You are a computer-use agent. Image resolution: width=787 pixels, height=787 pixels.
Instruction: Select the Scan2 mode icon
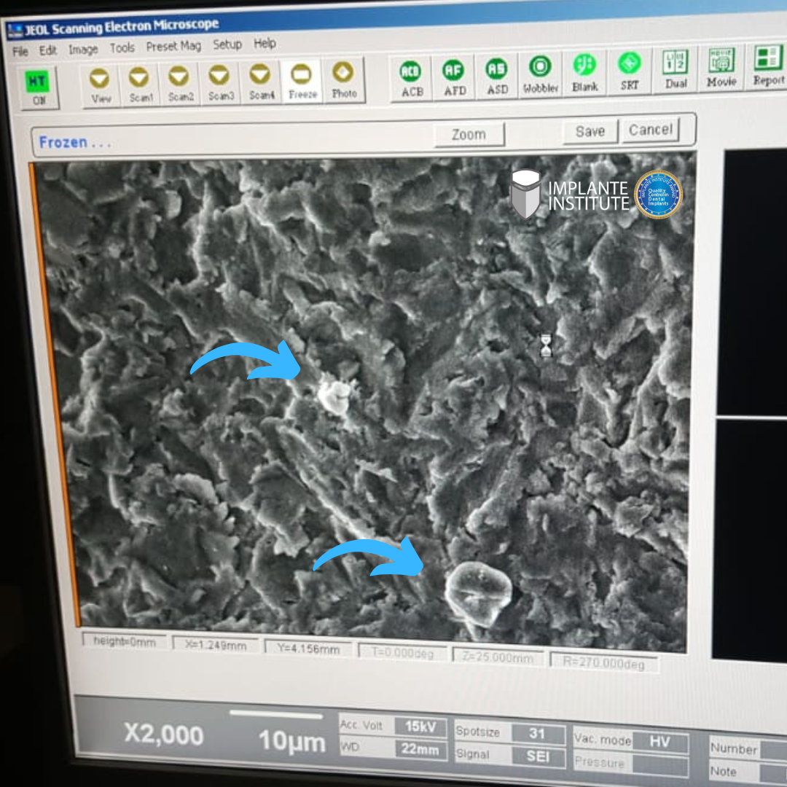coord(180,82)
